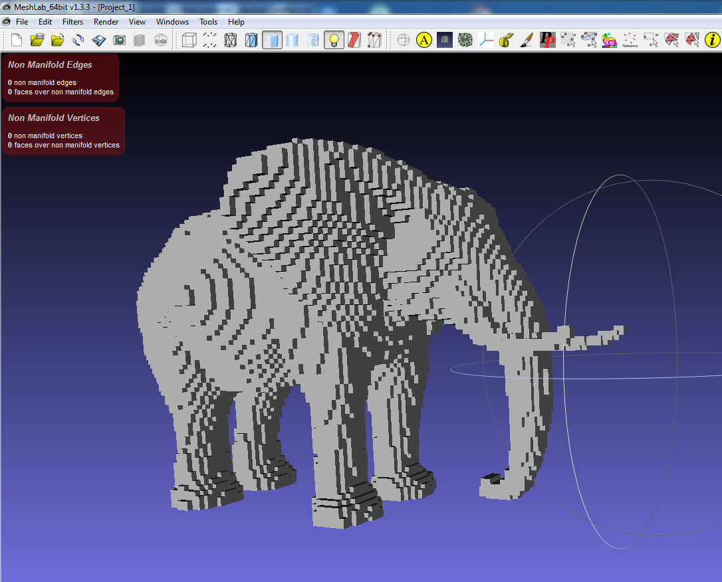722x582 pixels.
Task: Open the Filters menu
Action: (72, 22)
